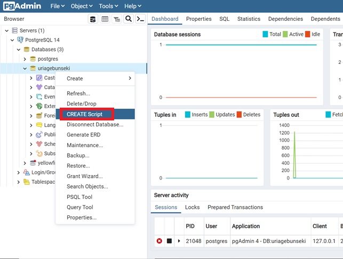The width and height of the screenshot is (343, 259).
Task: Open Properties... from context menu
Action: click(x=95, y=217)
